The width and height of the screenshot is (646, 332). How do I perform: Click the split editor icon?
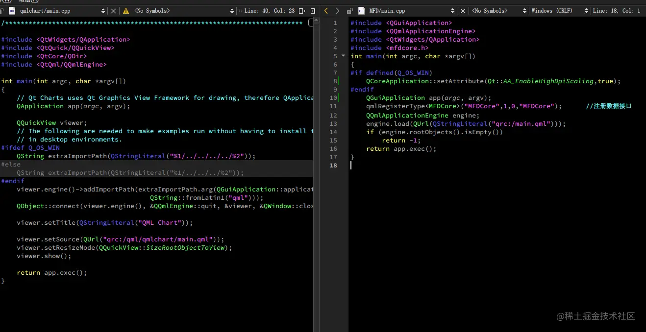pyautogui.click(x=302, y=11)
